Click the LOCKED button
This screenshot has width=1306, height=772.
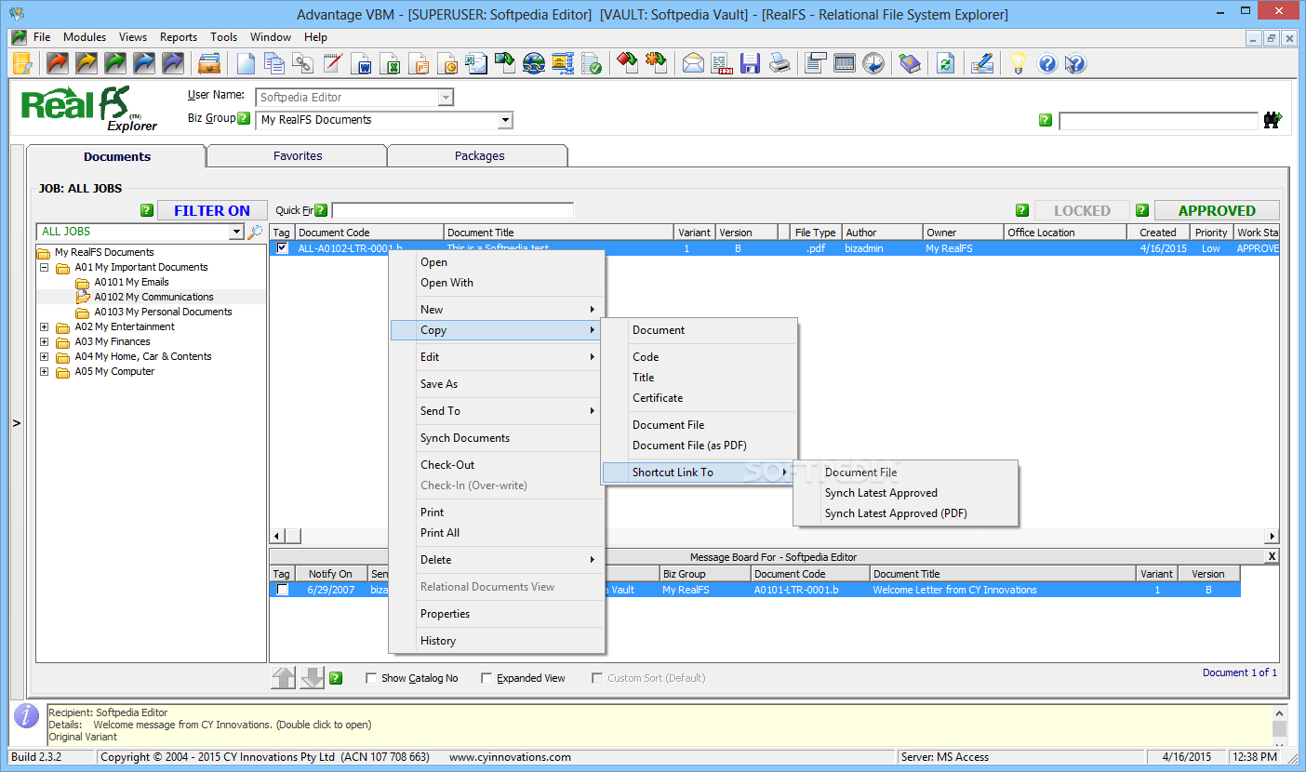(x=1082, y=211)
